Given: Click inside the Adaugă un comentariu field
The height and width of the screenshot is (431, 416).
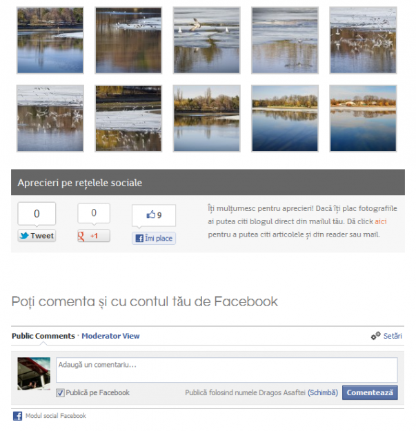Looking at the screenshot, I should point(227,370).
